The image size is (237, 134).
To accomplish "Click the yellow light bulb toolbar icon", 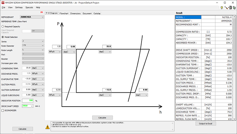I will (x=222, y=7).
